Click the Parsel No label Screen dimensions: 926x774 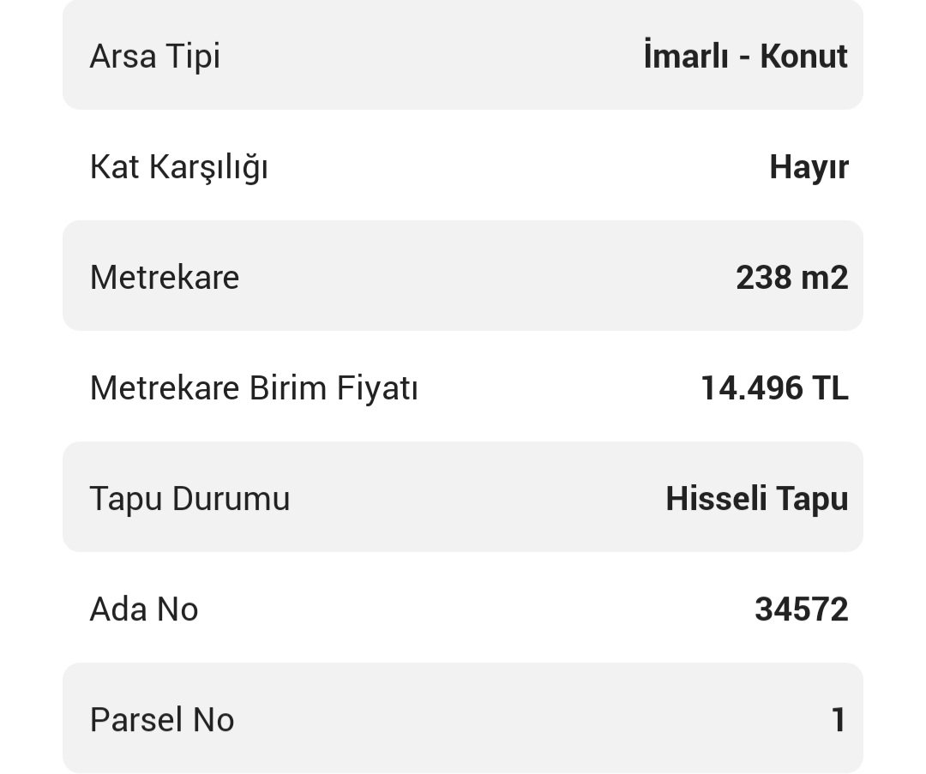tap(162, 720)
